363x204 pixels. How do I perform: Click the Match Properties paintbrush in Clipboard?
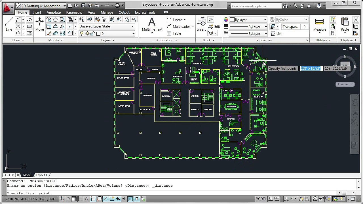tap(356, 33)
